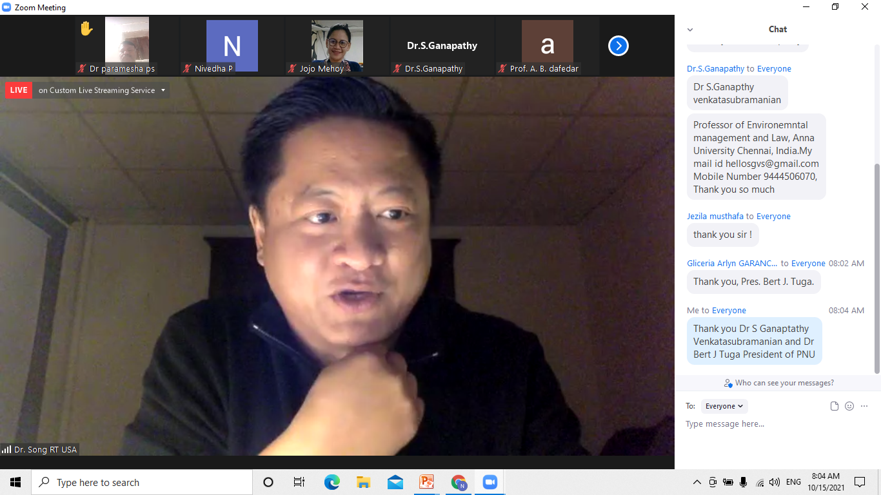This screenshot has width=881, height=495.
Task: Click the Professor of Environmental management message
Action: (x=757, y=157)
